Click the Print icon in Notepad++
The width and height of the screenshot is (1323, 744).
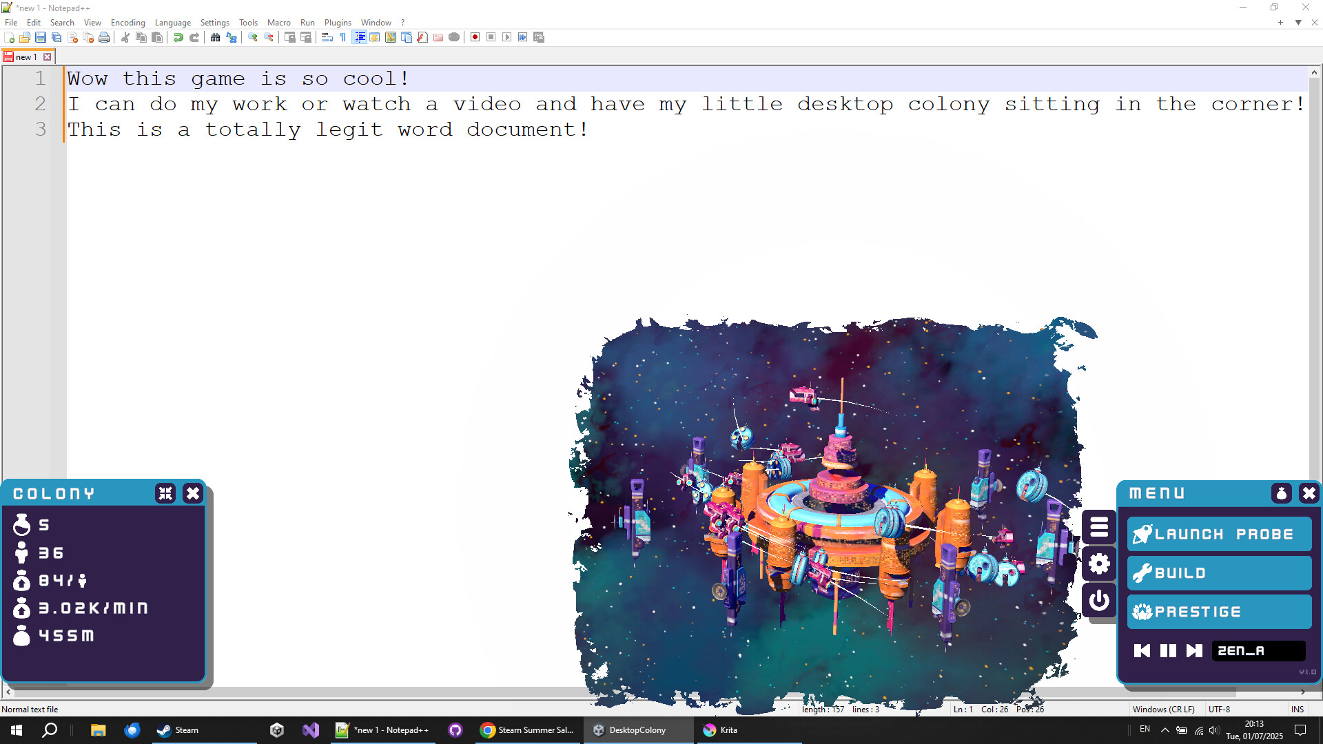pos(104,38)
